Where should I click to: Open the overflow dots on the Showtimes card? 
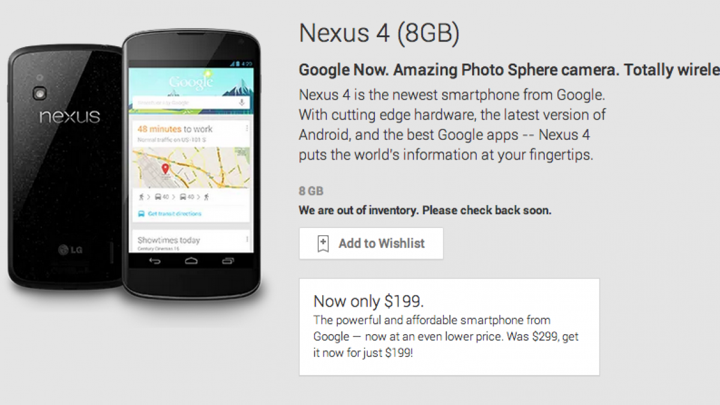point(247,238)
